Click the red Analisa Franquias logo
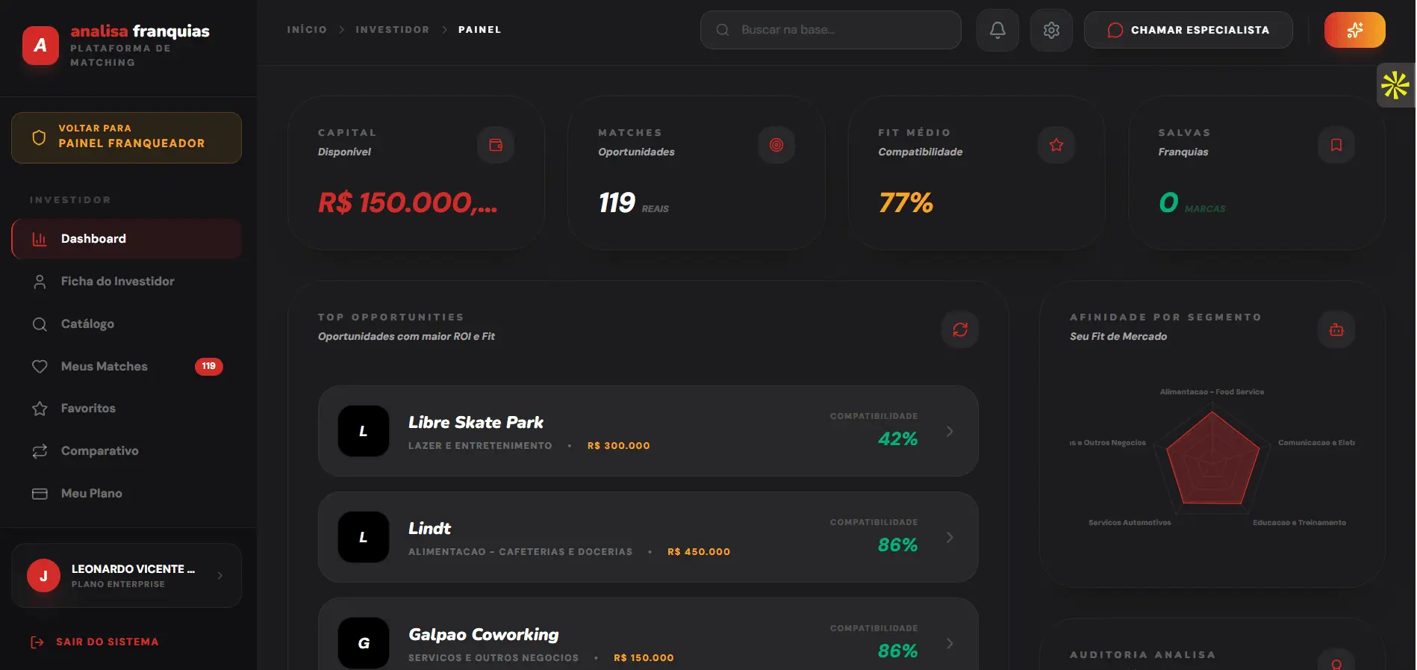Viewport: 1417px width, 670px height. coord(40,46)
